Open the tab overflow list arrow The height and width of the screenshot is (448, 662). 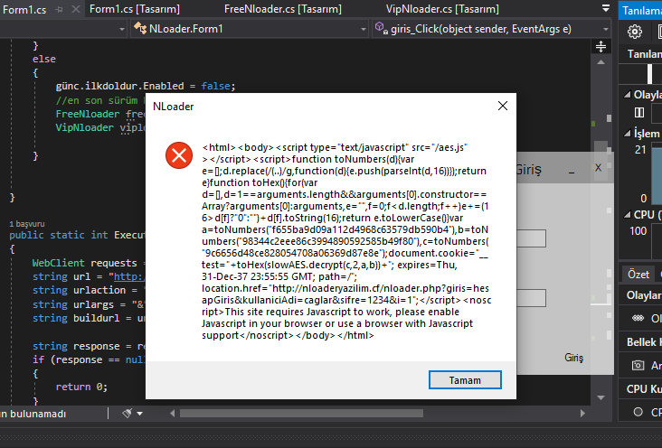tap(605, 8)
